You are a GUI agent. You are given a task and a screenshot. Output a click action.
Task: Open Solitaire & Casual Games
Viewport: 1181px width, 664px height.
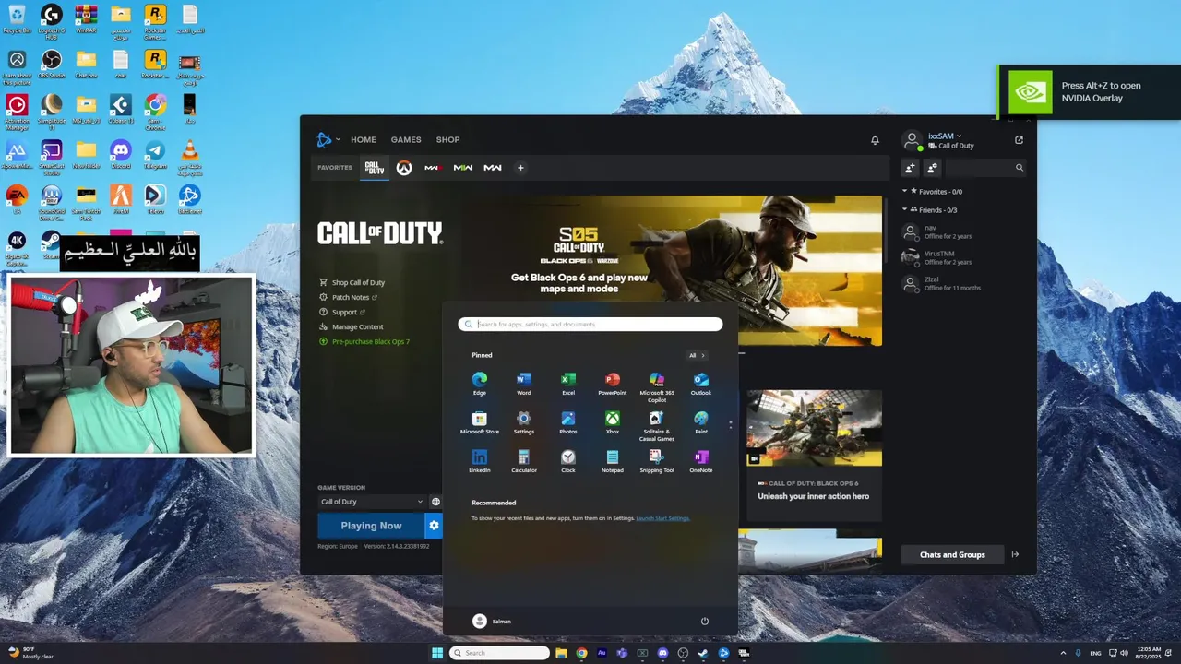coord(657,426)
